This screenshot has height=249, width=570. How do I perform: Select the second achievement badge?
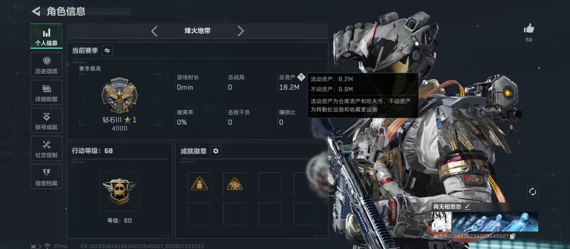click(235, 184)
